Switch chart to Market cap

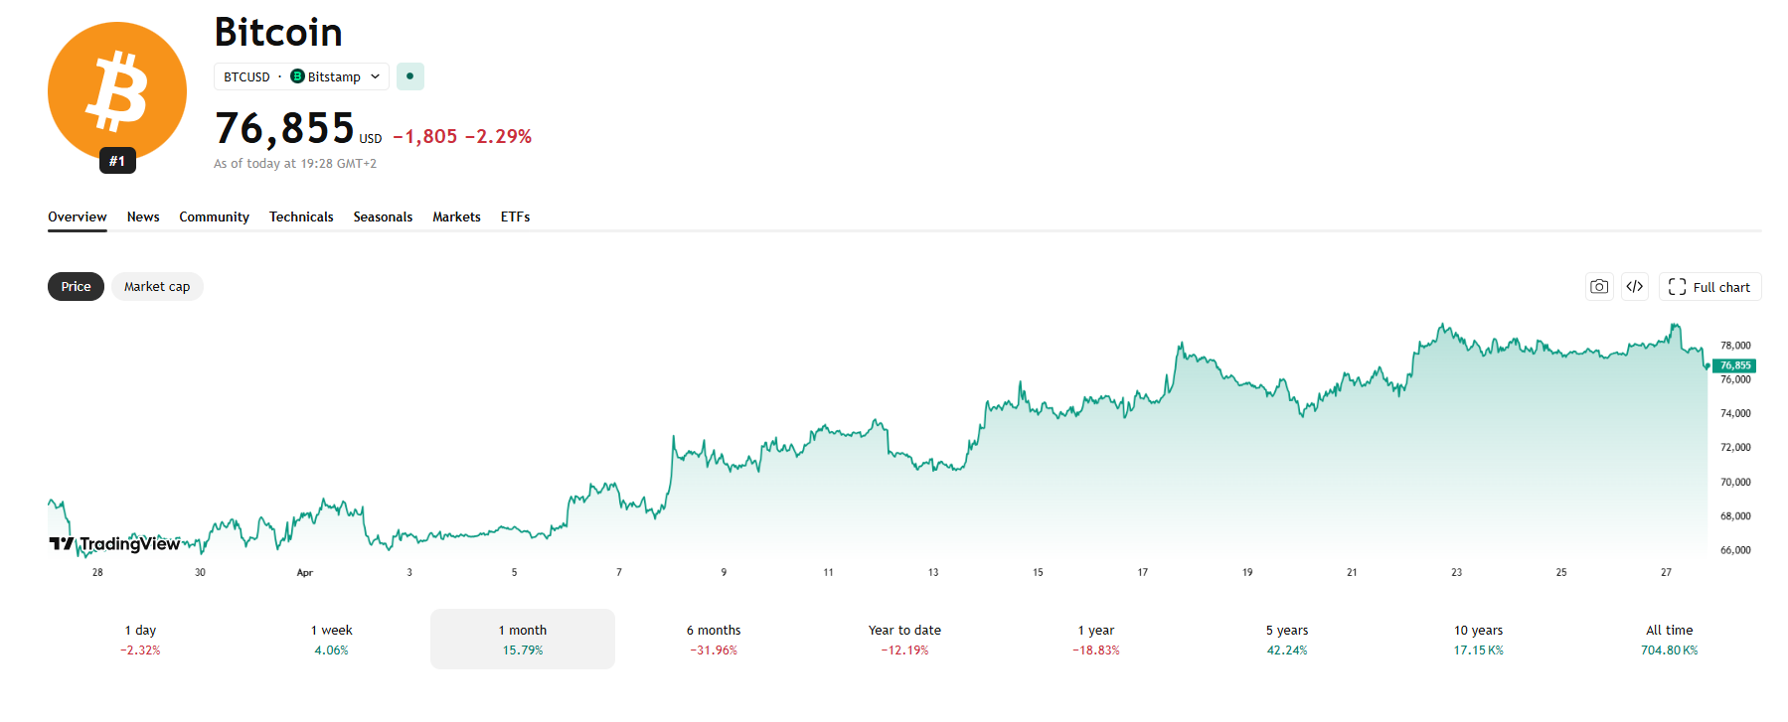[157, 287]
